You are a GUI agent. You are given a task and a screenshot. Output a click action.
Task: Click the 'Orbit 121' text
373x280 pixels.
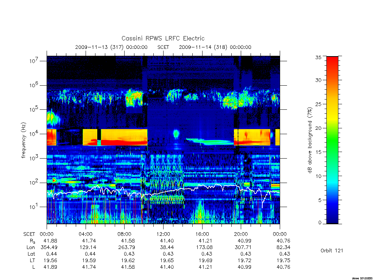pyautogui.click(x=332, y=250)
